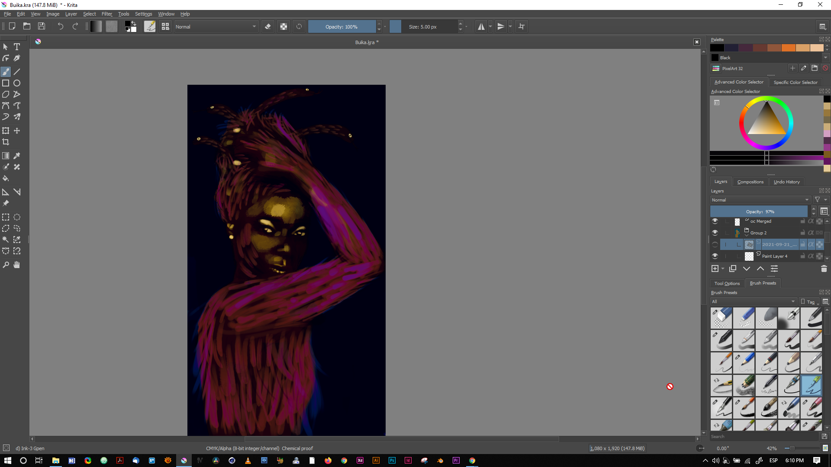This screenshot has height=467, width=831.
Task: Toggle horizontal mirror mode
Action: click(481, 26)
